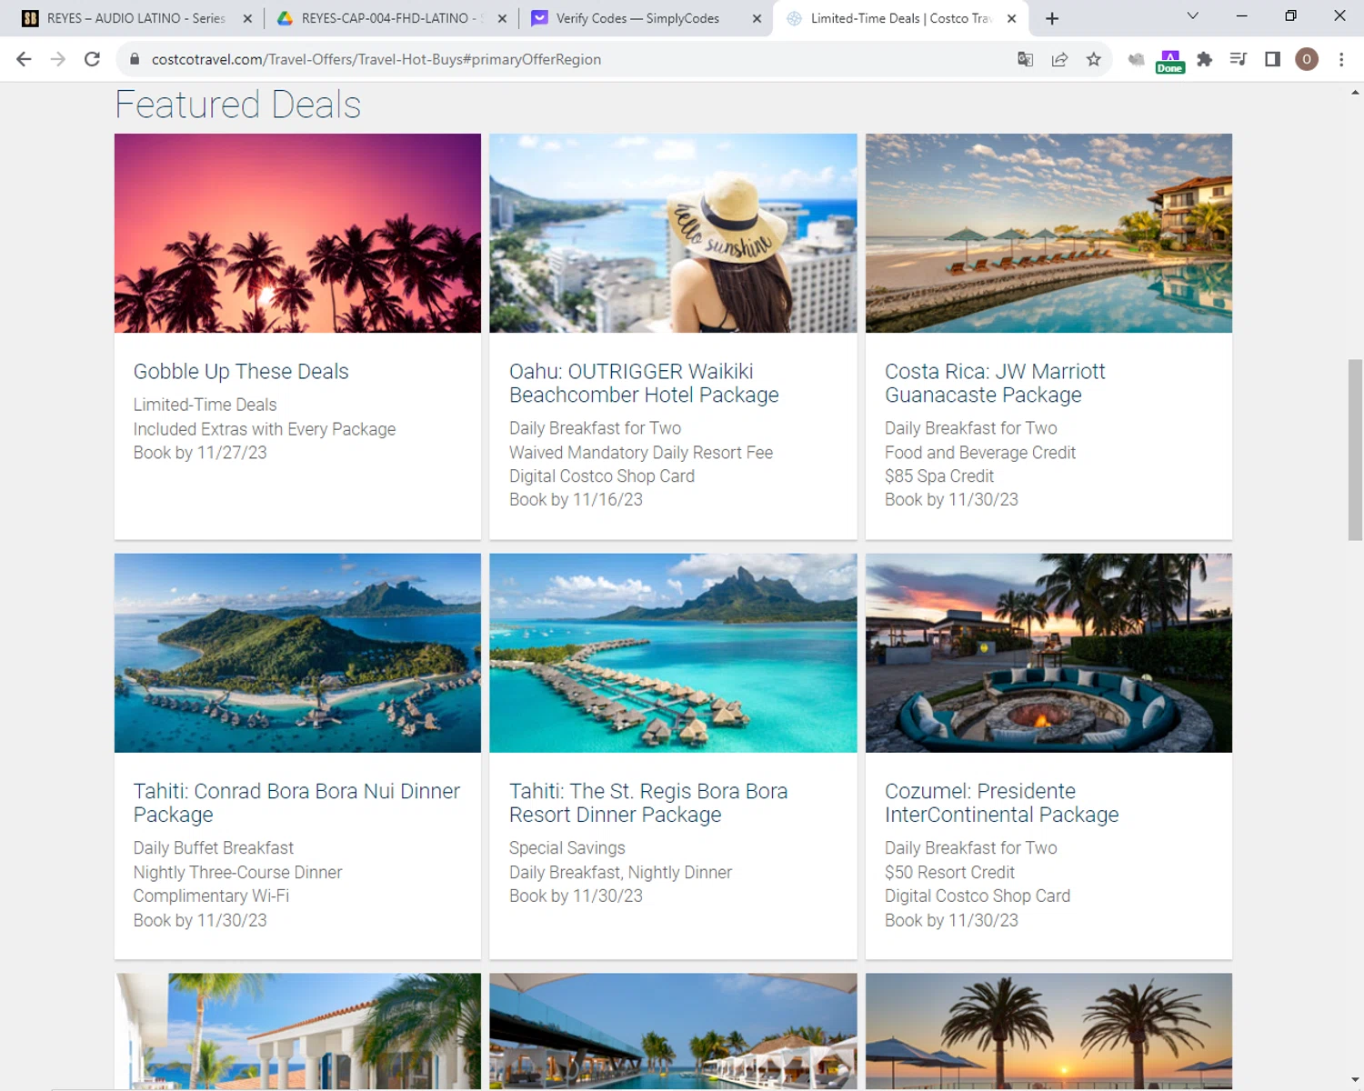1364x1091 pixels.
Task: Open Costa Rica JW Marriott Guanacaste package
Action: pyautogui.click(x=995, y=383)
